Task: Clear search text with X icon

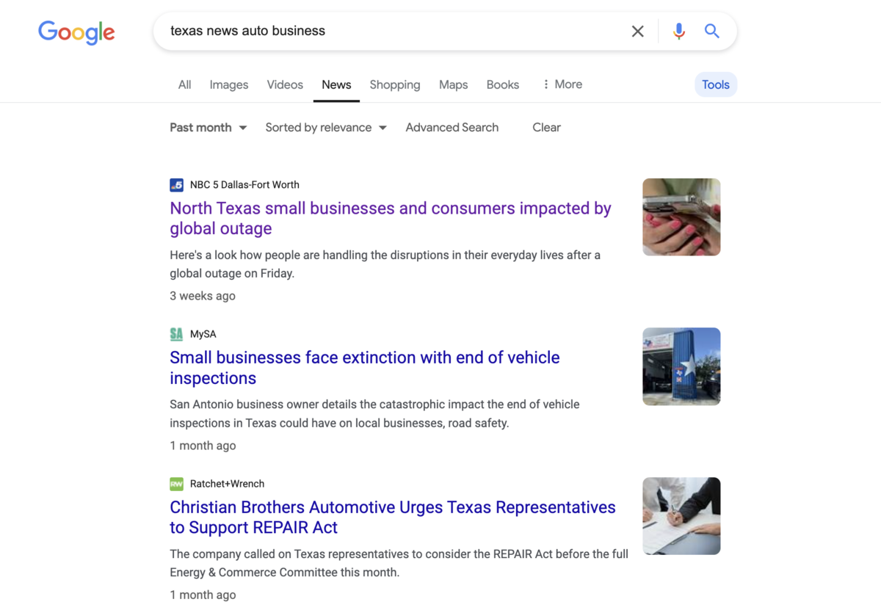Action: [x=637, y=31]
